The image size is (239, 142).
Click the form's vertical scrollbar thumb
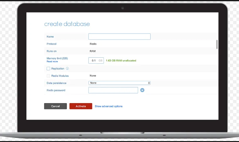pyautogui.click(x=217, y=44)
